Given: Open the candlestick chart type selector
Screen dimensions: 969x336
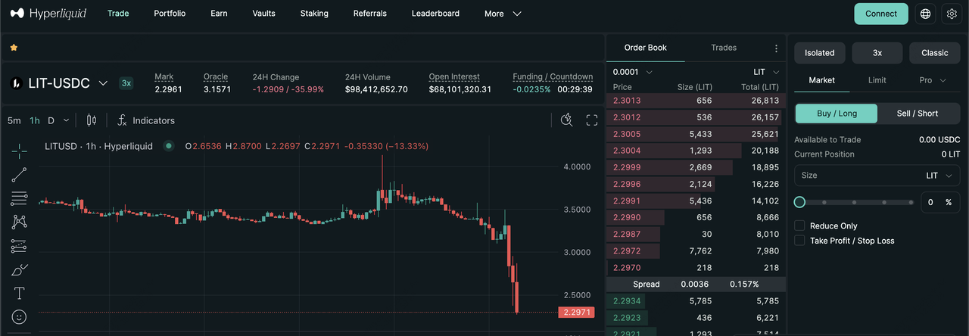Looking at the screenshot, I should 92,120.
